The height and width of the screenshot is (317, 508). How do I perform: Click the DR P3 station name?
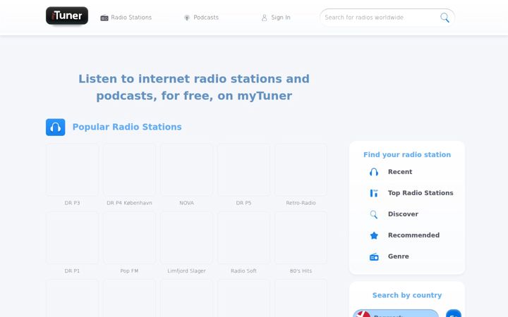coord(72,203)
